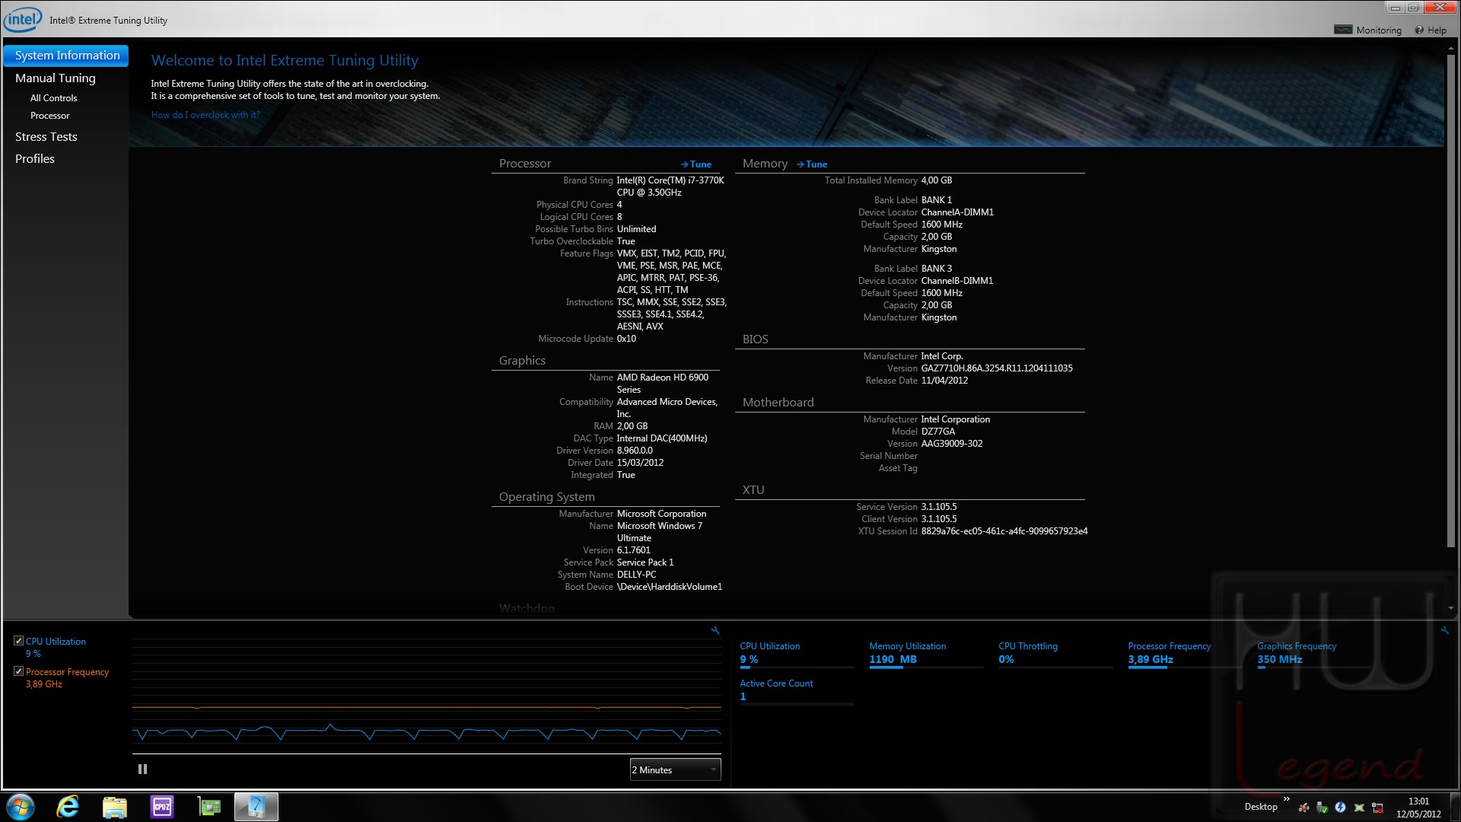Screen dimensions: 1461x822
Task: Click the scroll down arrow of main panel
Action: [1451, 609]
